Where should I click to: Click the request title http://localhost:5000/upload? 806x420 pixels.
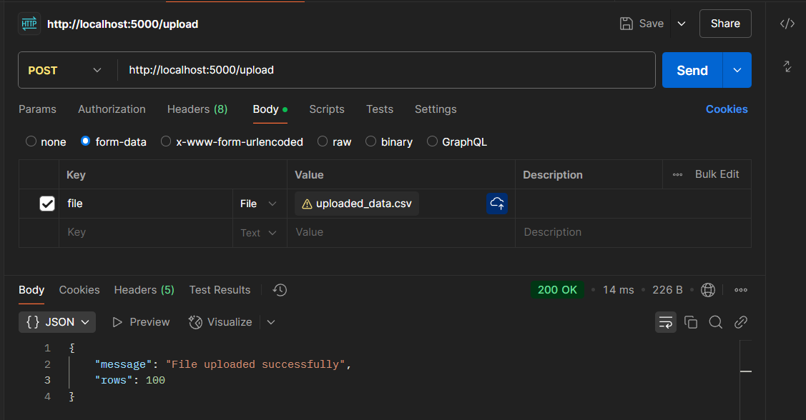coord(122,24)
